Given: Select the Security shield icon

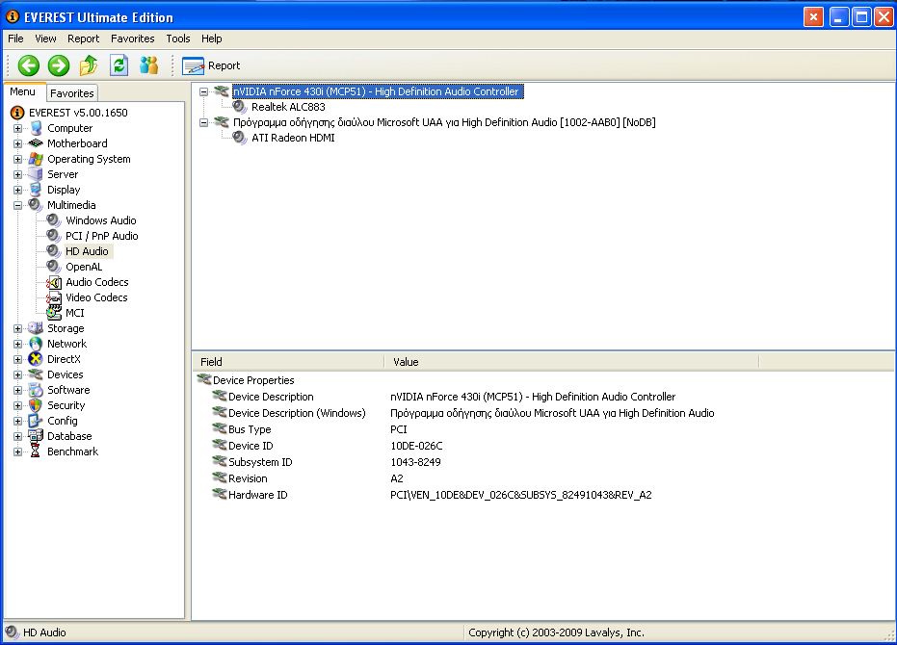Looking at the screenshot, I should 36,405.
